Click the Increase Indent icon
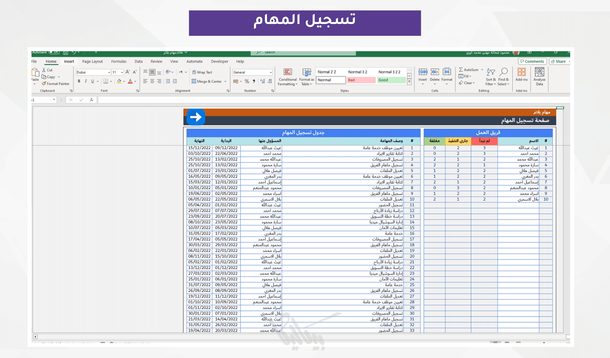 click(175, 81)
